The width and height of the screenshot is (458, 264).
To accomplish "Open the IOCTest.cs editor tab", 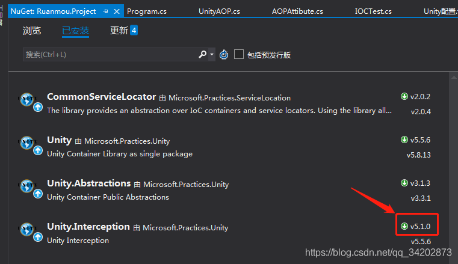I will tap(373, 11).
